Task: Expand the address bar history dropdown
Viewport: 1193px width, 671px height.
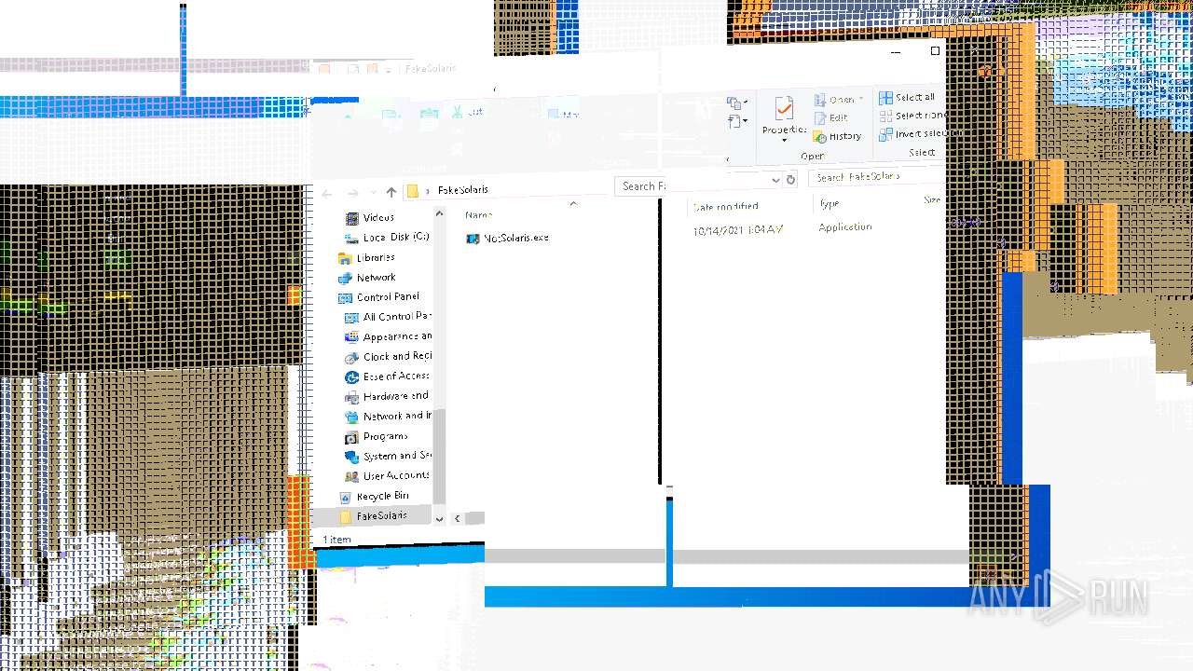Action: click(x=775, y=180)
